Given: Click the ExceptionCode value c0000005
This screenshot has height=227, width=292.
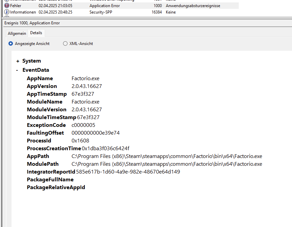Looking at the screenshot, I should click(x=83, y=125).
